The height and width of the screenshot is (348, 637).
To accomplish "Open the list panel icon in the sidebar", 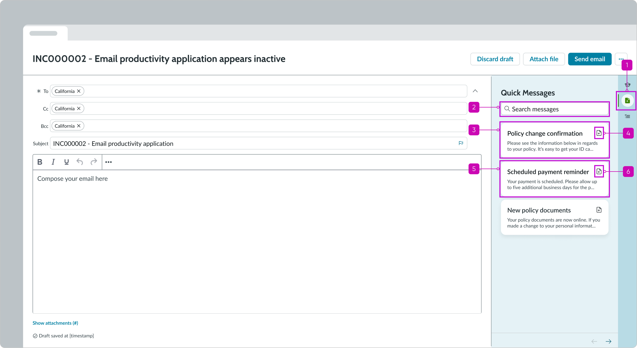I will click(x=627, y=116).
